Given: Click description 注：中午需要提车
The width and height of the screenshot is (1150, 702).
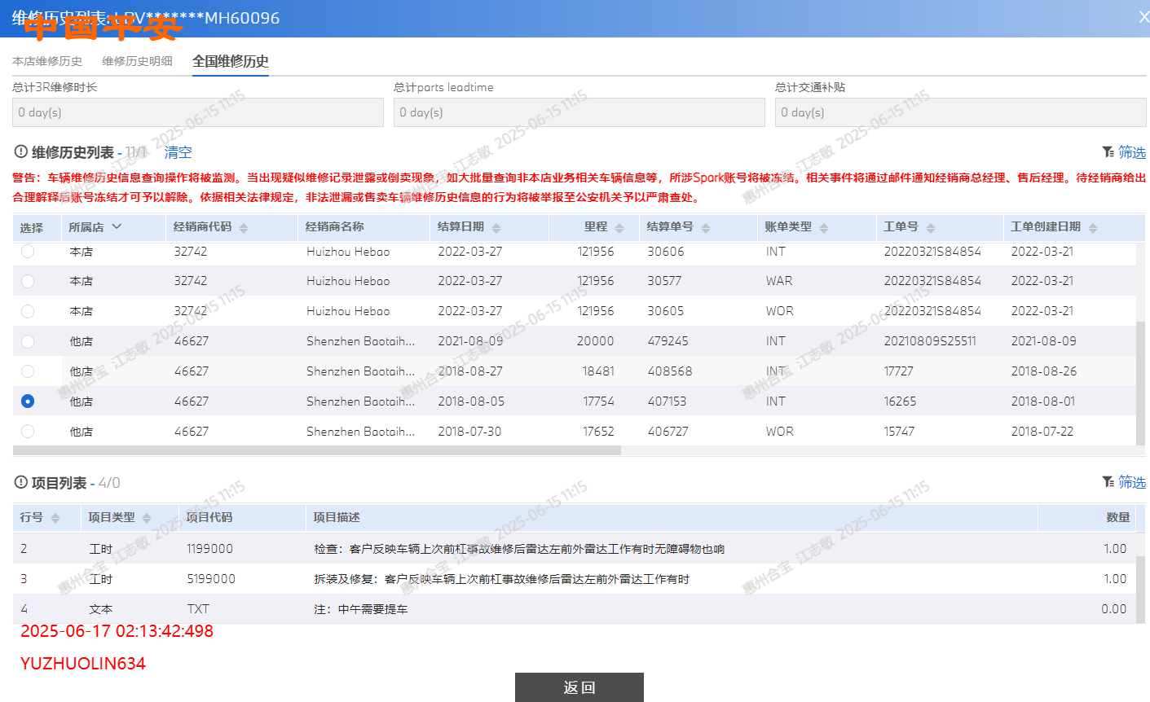Looking at the screenshot, I should point(361,609).
